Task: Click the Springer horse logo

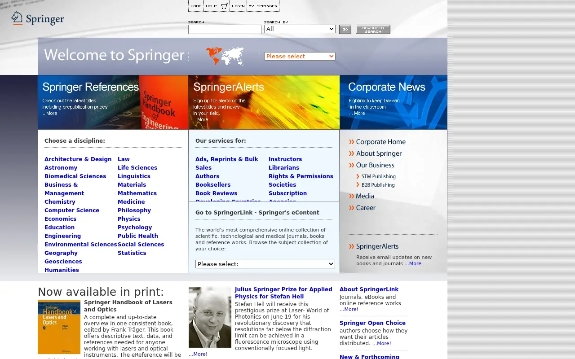Action: (38, 18)
